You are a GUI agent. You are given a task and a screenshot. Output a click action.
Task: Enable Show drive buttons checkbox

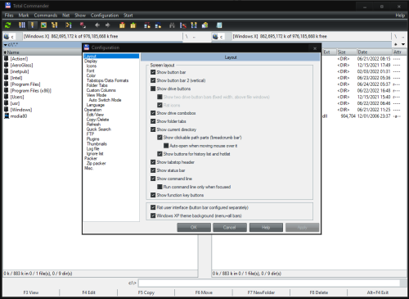coord(153,88)
